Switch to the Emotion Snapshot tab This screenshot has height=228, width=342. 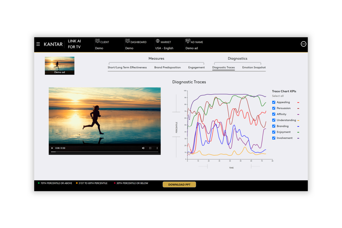click(x=254, y=67)
